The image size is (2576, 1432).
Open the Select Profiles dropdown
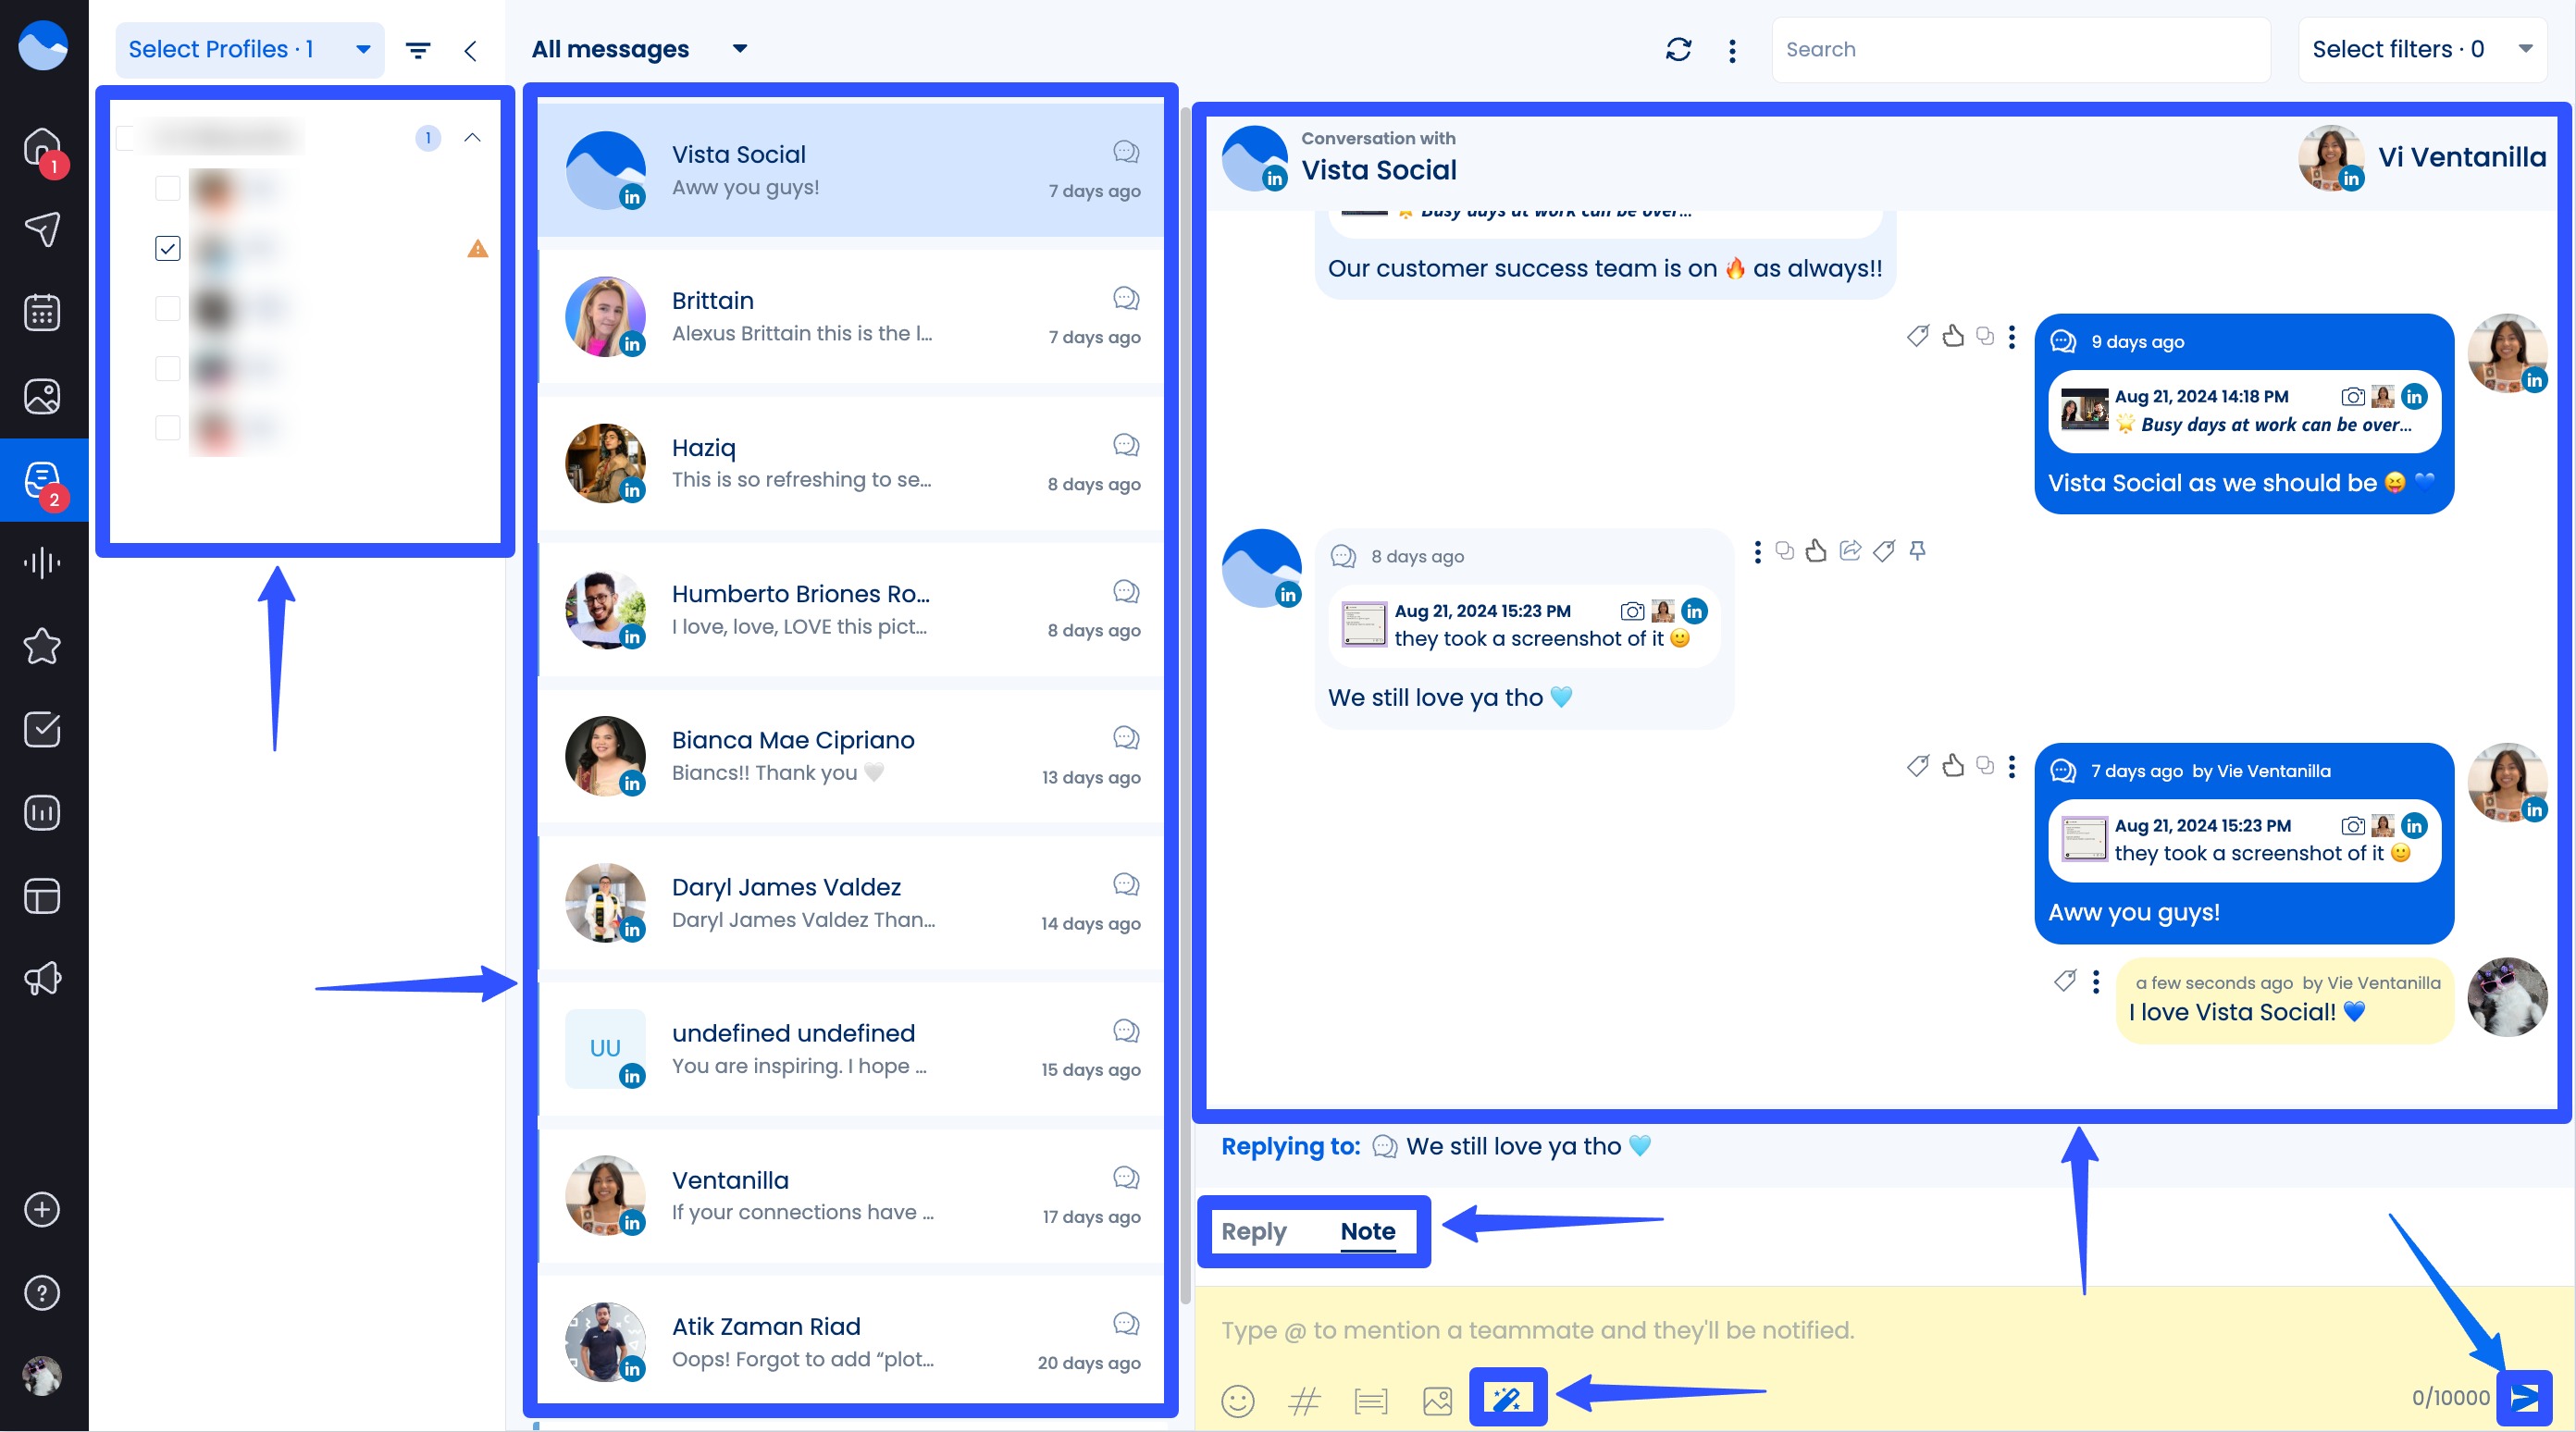click(x=248, y=49)
